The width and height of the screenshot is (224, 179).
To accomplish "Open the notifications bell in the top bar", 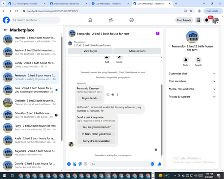I will click(x=207, y=20).
